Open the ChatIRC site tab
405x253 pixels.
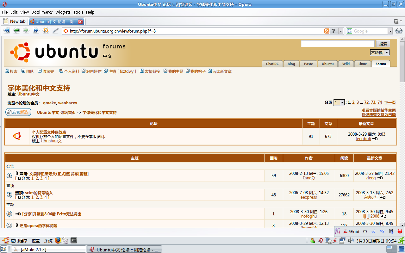272,64
